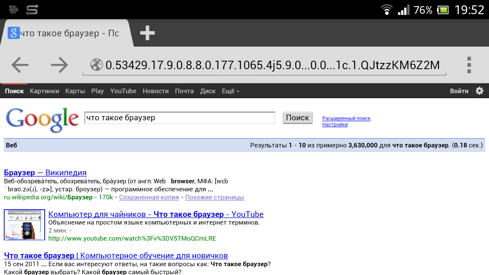Viewport: 489px width, 275px height.
Task: Open the Play menu item
Action: click(x=97, y=91)
